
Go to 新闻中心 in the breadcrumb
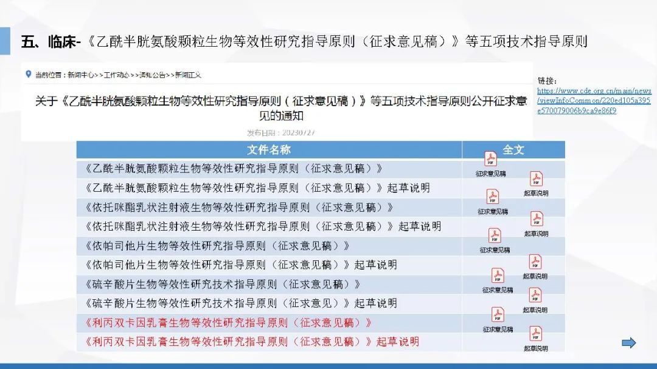tap(80, 75)
